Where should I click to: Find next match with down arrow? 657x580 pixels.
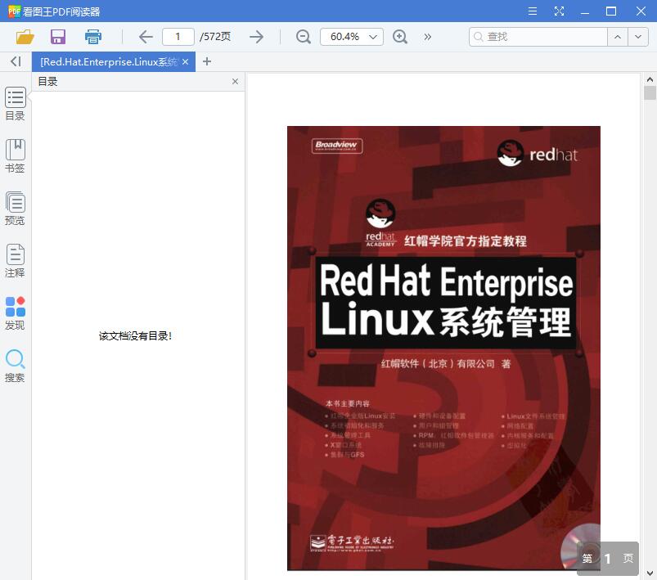tap(637, 37)
